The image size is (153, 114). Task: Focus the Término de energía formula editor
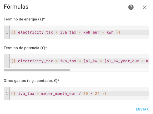[x=76, y=32]
